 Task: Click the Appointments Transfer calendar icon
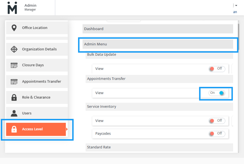[14, 82]
